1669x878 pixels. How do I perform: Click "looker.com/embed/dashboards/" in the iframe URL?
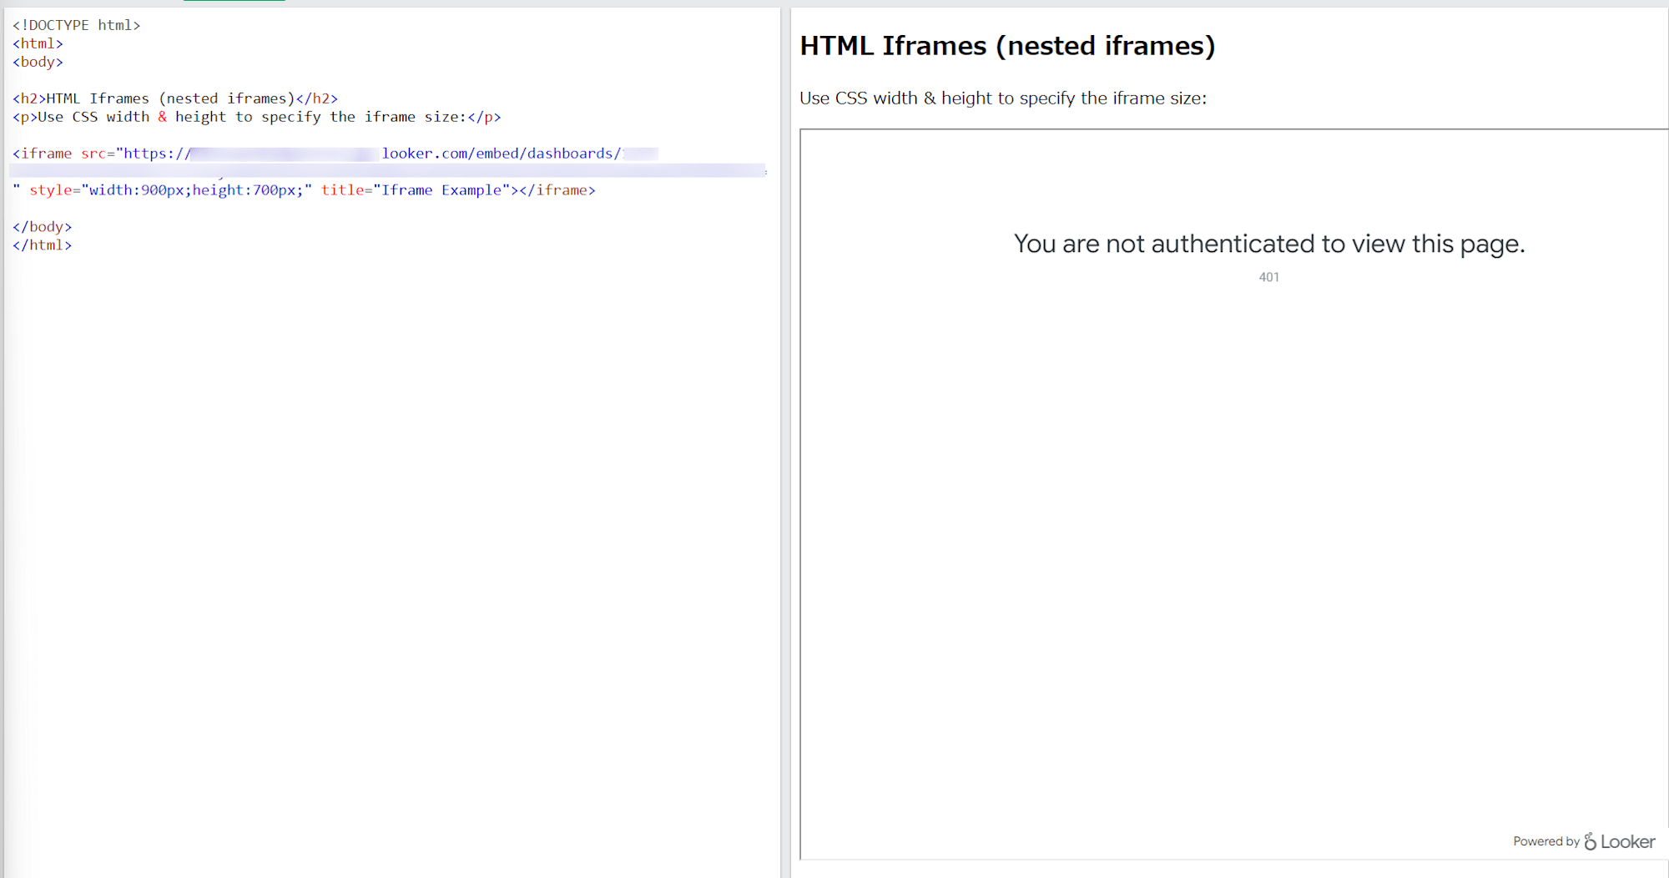502,154
